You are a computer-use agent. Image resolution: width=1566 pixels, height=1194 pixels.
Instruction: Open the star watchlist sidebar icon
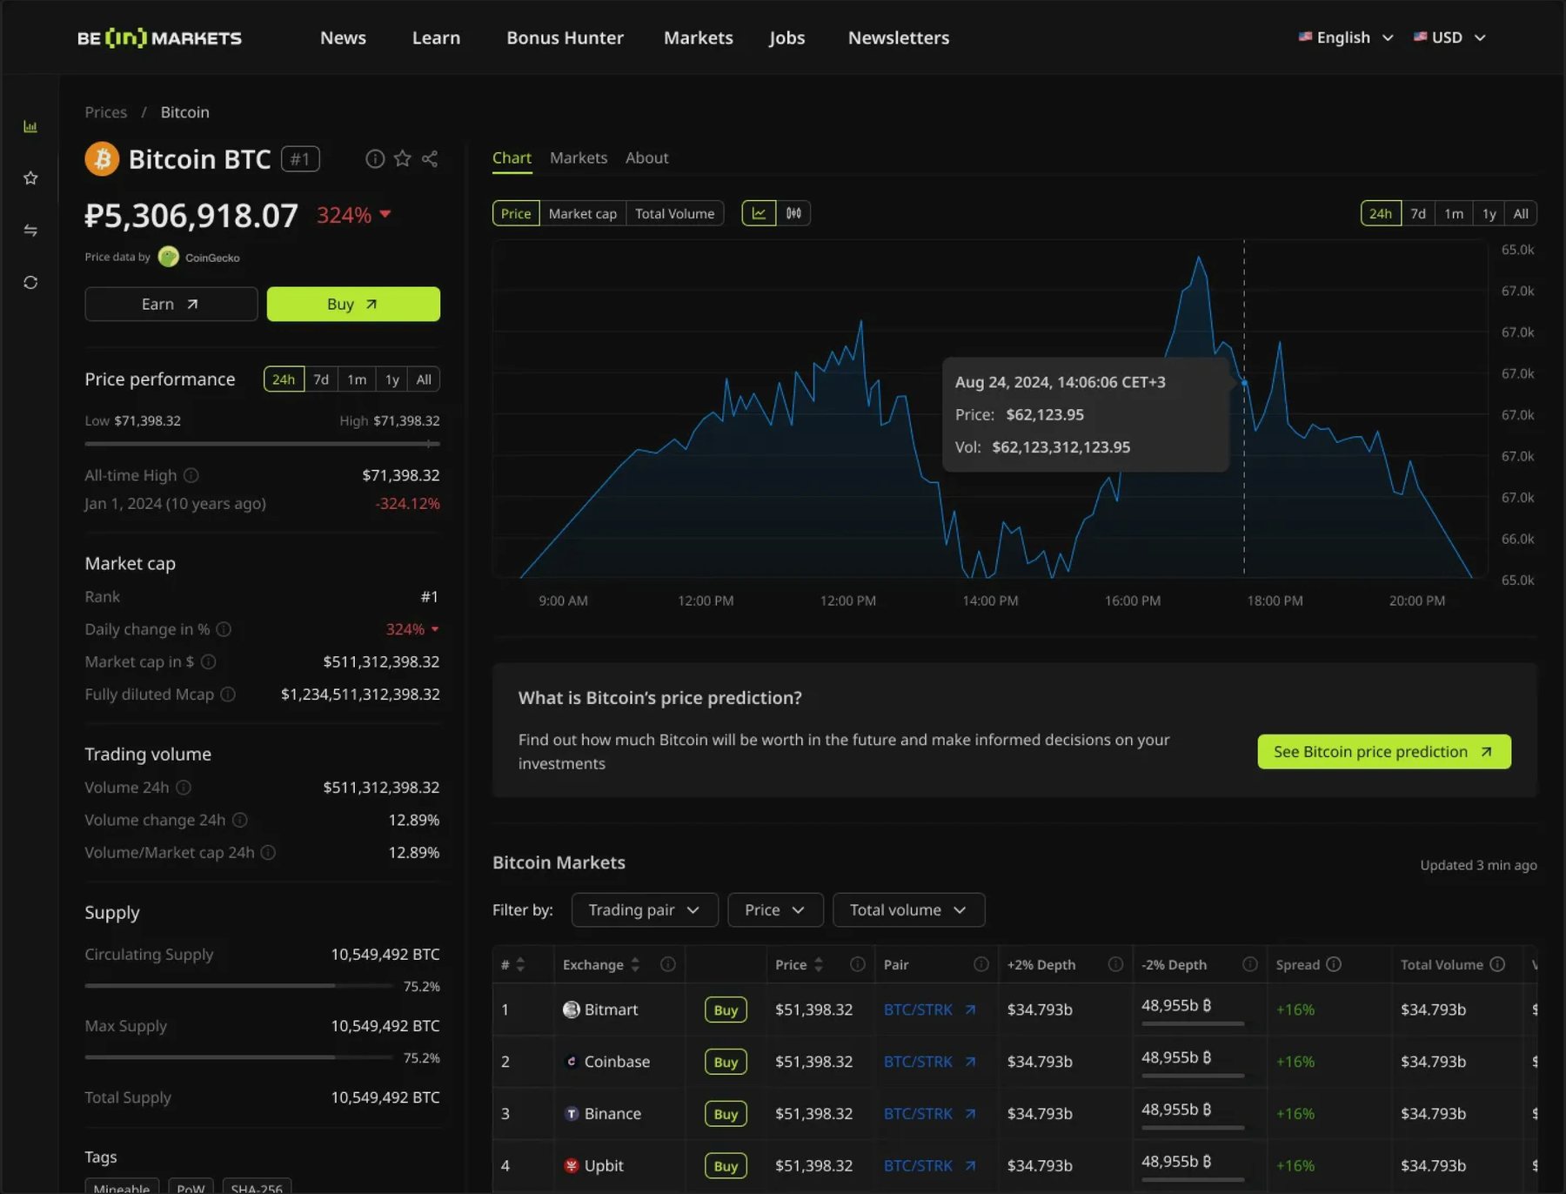tap(30, 178)
